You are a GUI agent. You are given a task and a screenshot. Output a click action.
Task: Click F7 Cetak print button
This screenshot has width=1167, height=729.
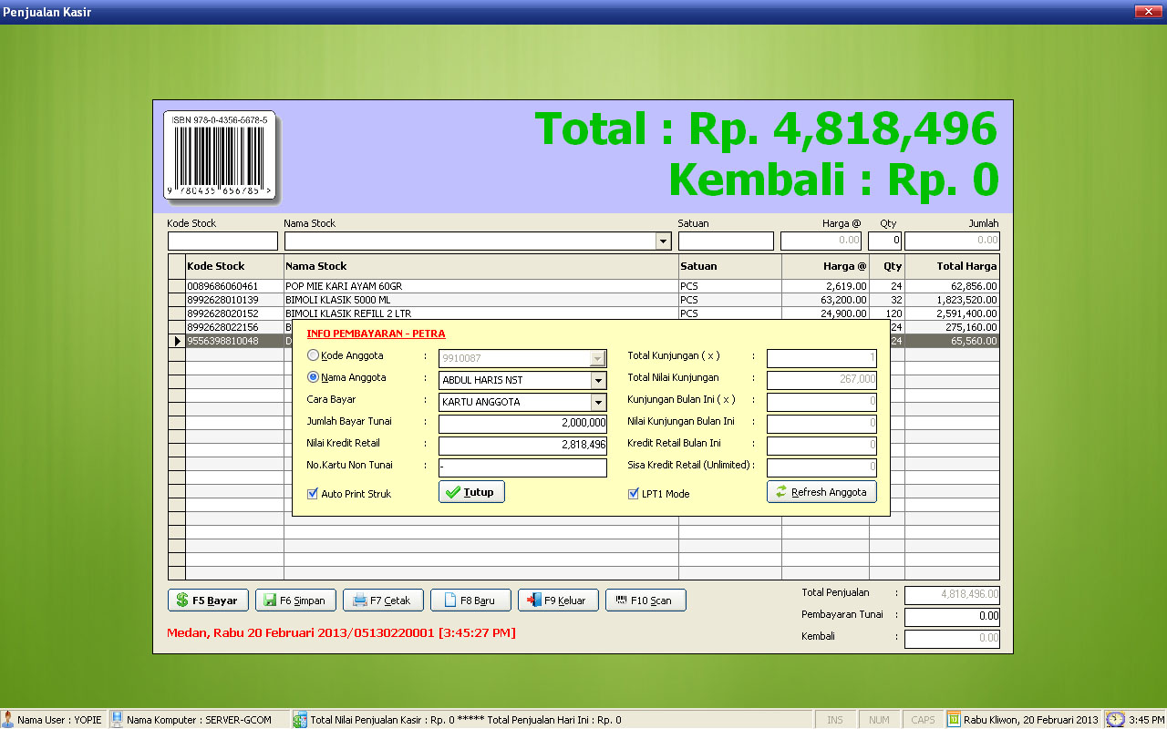383,601
